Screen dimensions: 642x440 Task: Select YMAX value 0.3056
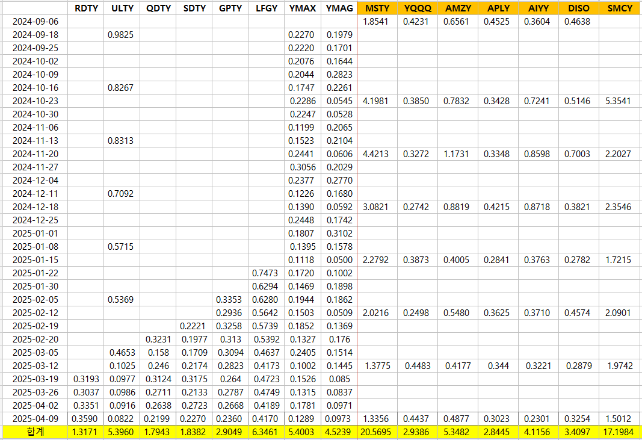click(303, 167)
